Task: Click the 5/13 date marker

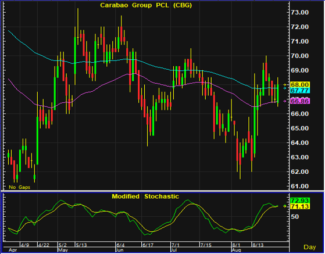Action: (x=81, y=245)
